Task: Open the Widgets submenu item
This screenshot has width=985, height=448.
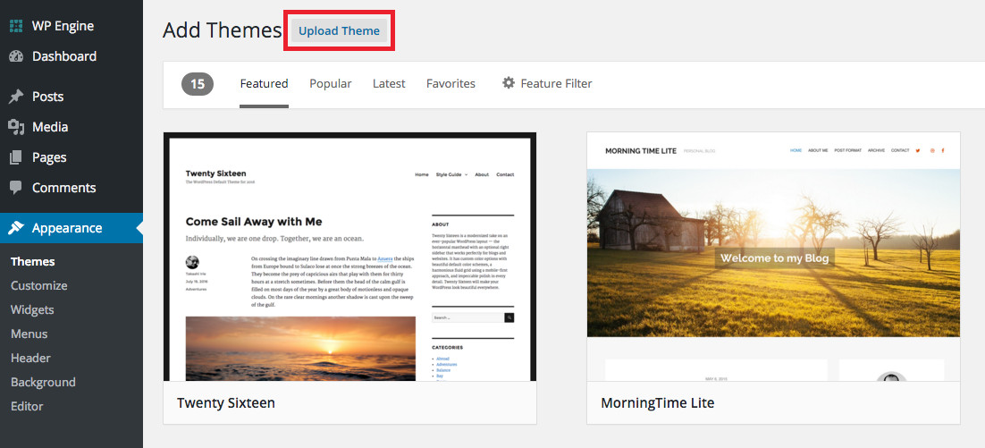Action: coord(32,309)
